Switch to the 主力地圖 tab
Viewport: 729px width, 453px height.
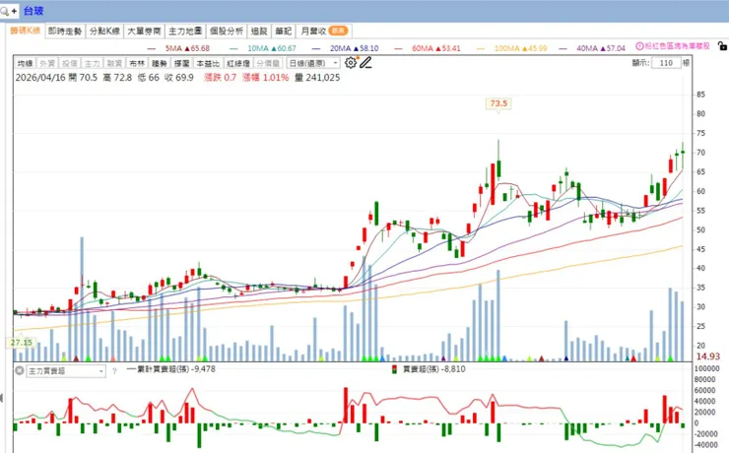[185, 32]
